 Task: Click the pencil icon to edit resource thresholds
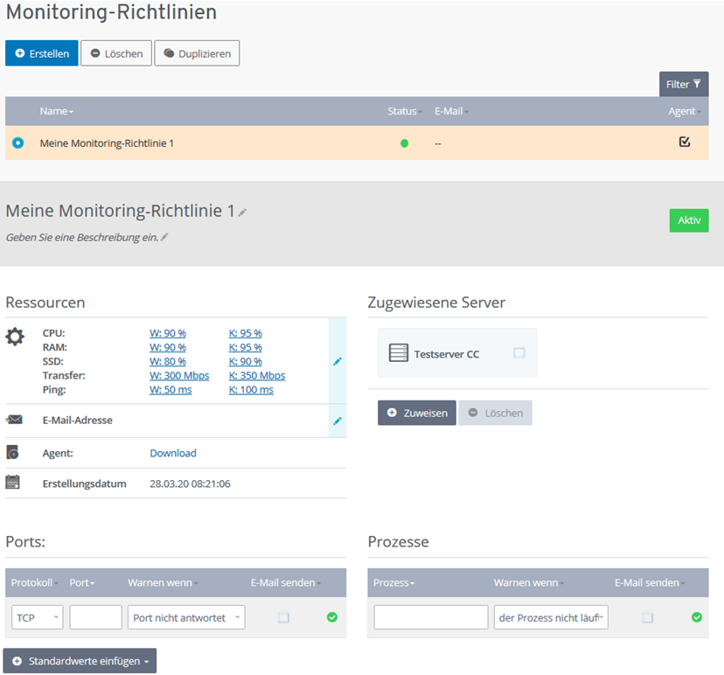338,361
